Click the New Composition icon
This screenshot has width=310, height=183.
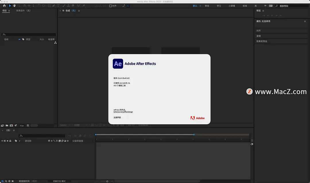(x=11, y=125)
